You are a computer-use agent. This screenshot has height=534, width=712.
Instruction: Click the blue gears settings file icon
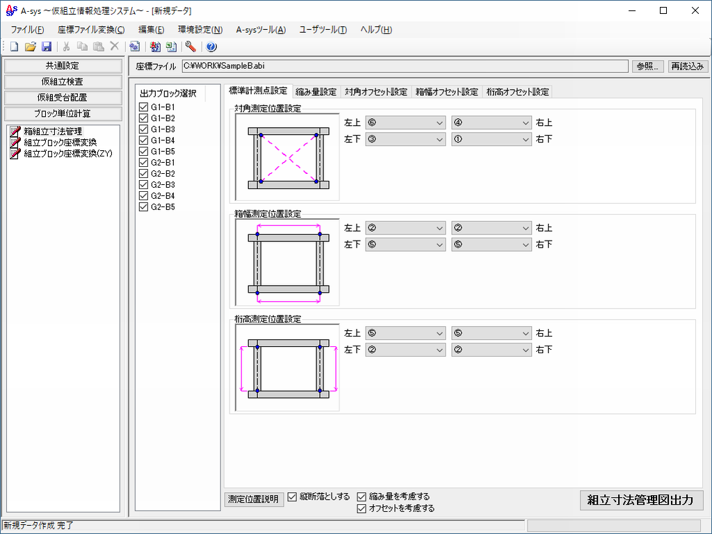pos(135,47)
